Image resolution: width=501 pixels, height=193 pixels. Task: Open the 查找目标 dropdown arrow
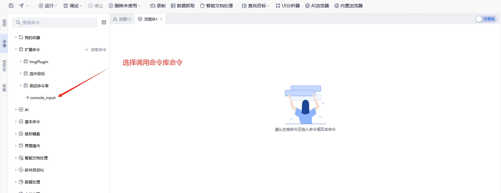click(x=268, y=6)
